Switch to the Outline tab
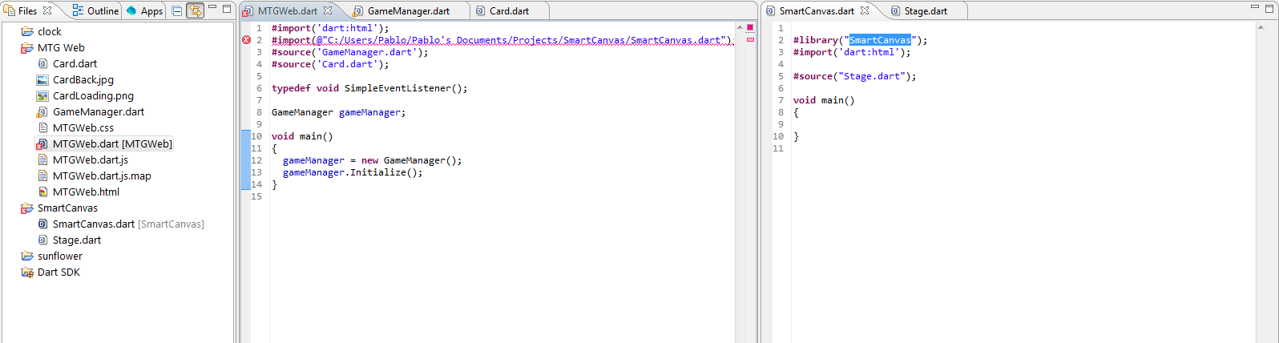 [95, 10]
